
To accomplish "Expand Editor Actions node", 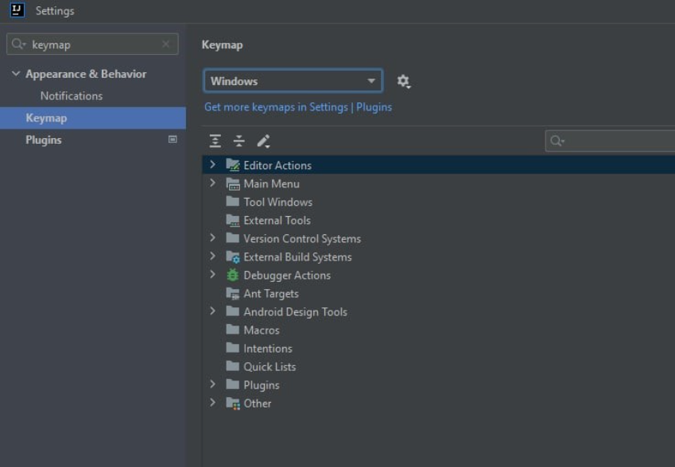I will (212, 164).
